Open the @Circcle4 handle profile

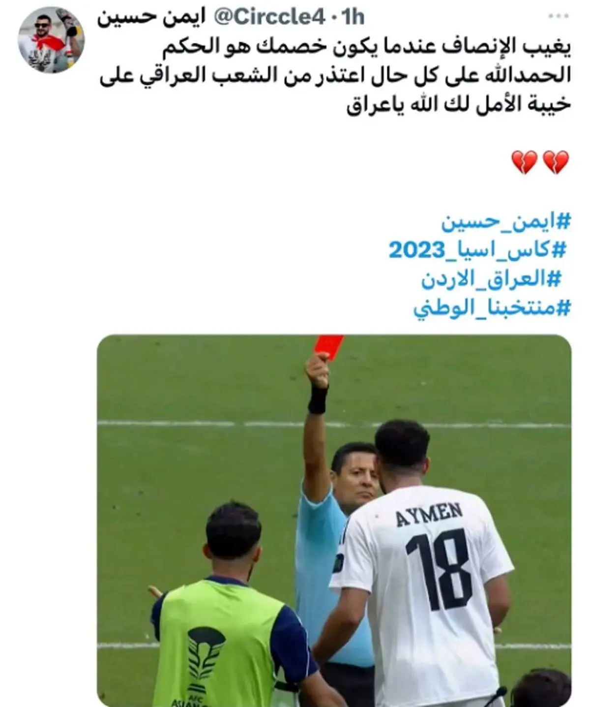[x=268, y=18]
